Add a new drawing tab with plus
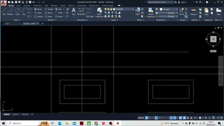Image resolution: width=224 pixels, height=126 pixels. coord(42,23)
